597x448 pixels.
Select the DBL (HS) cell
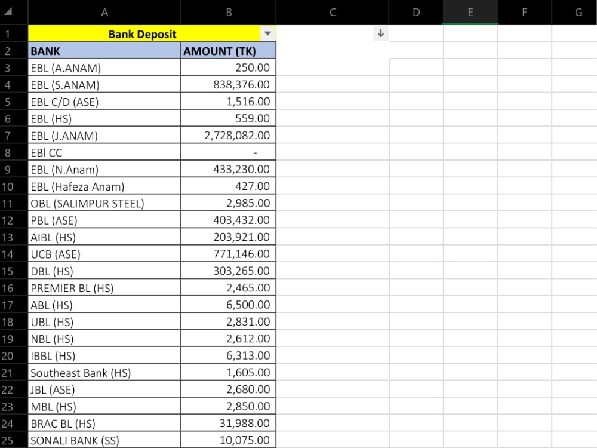click(104, 271)
